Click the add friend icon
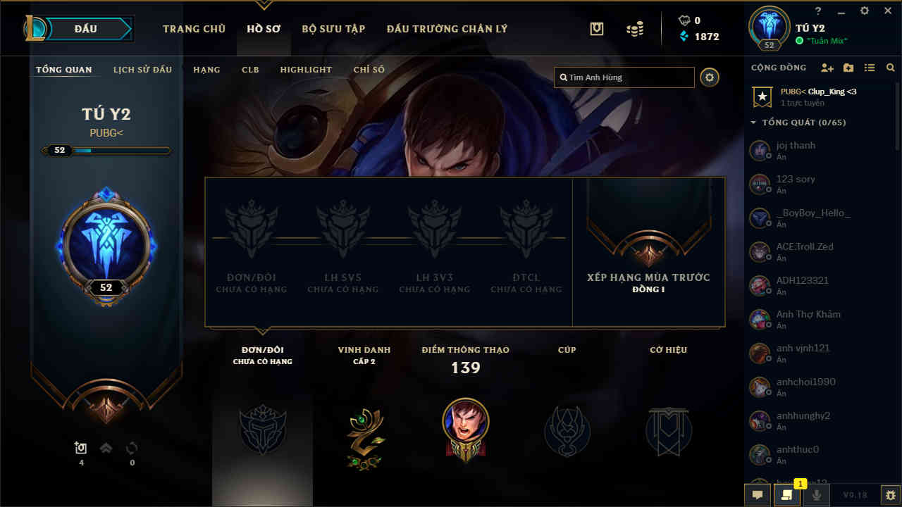The height and width of the screenshot is (507, 902). coord(827,68)
